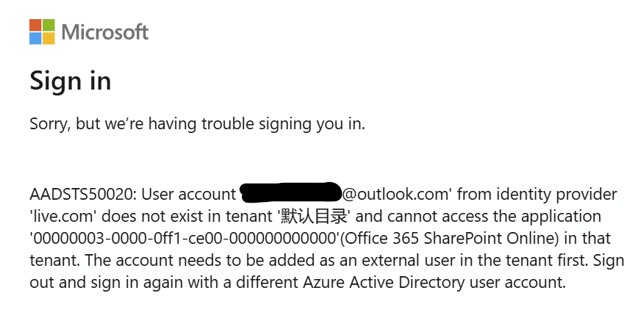Screen dimensions: 638x329
Task: Click "Office 365 SharePoint Online" text
Action: [427, 239]
